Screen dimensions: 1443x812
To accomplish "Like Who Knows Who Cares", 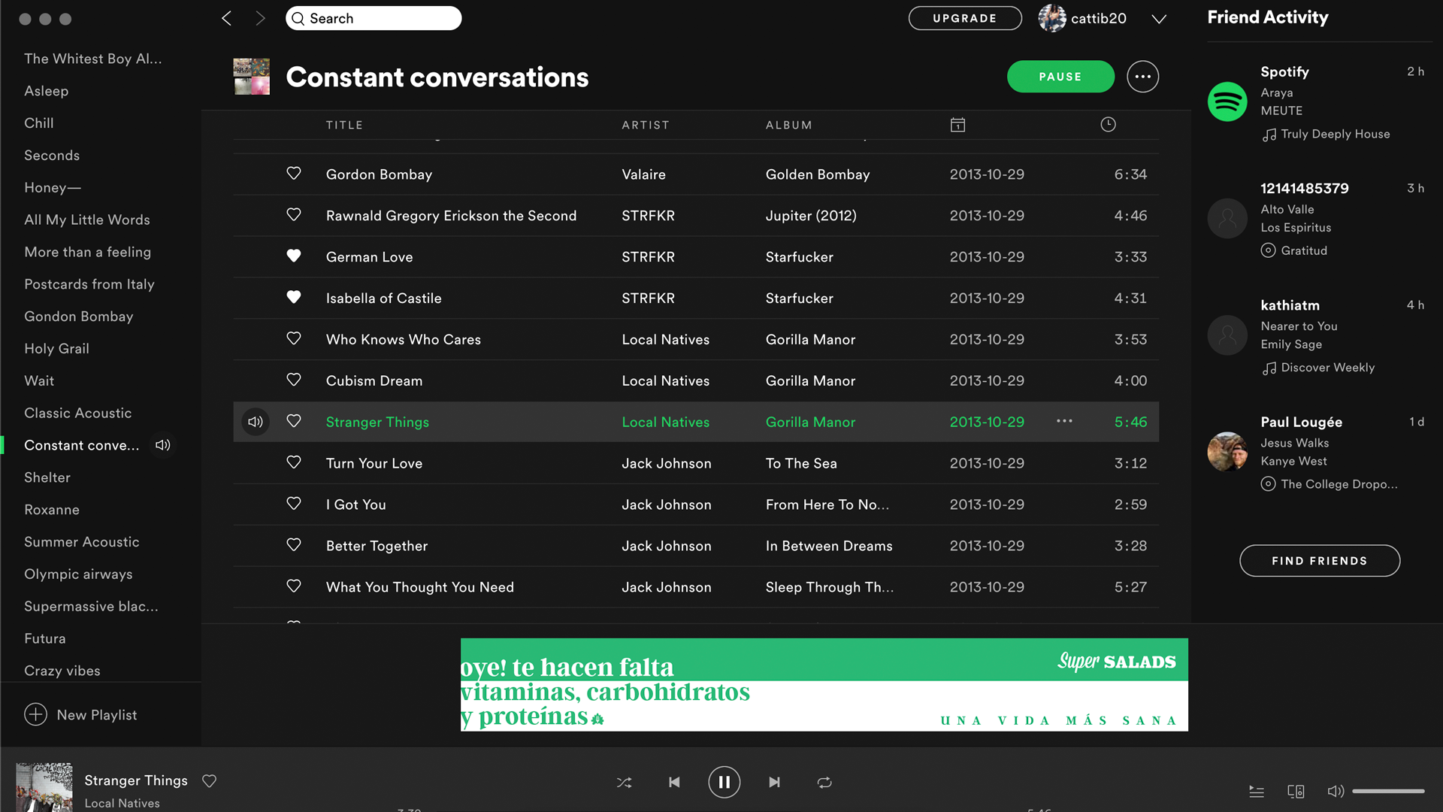I will coord(294,339).
